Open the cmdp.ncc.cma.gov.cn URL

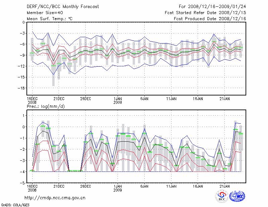[x=55, y=198]
